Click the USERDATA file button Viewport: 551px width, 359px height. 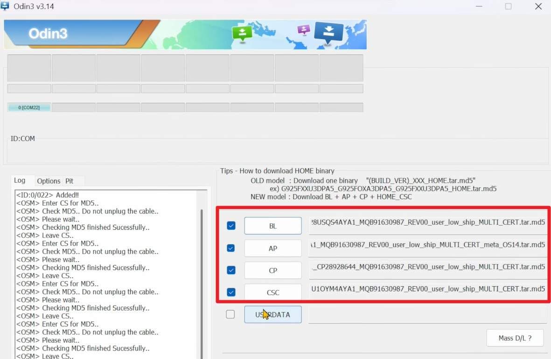(x=272, y=314)
